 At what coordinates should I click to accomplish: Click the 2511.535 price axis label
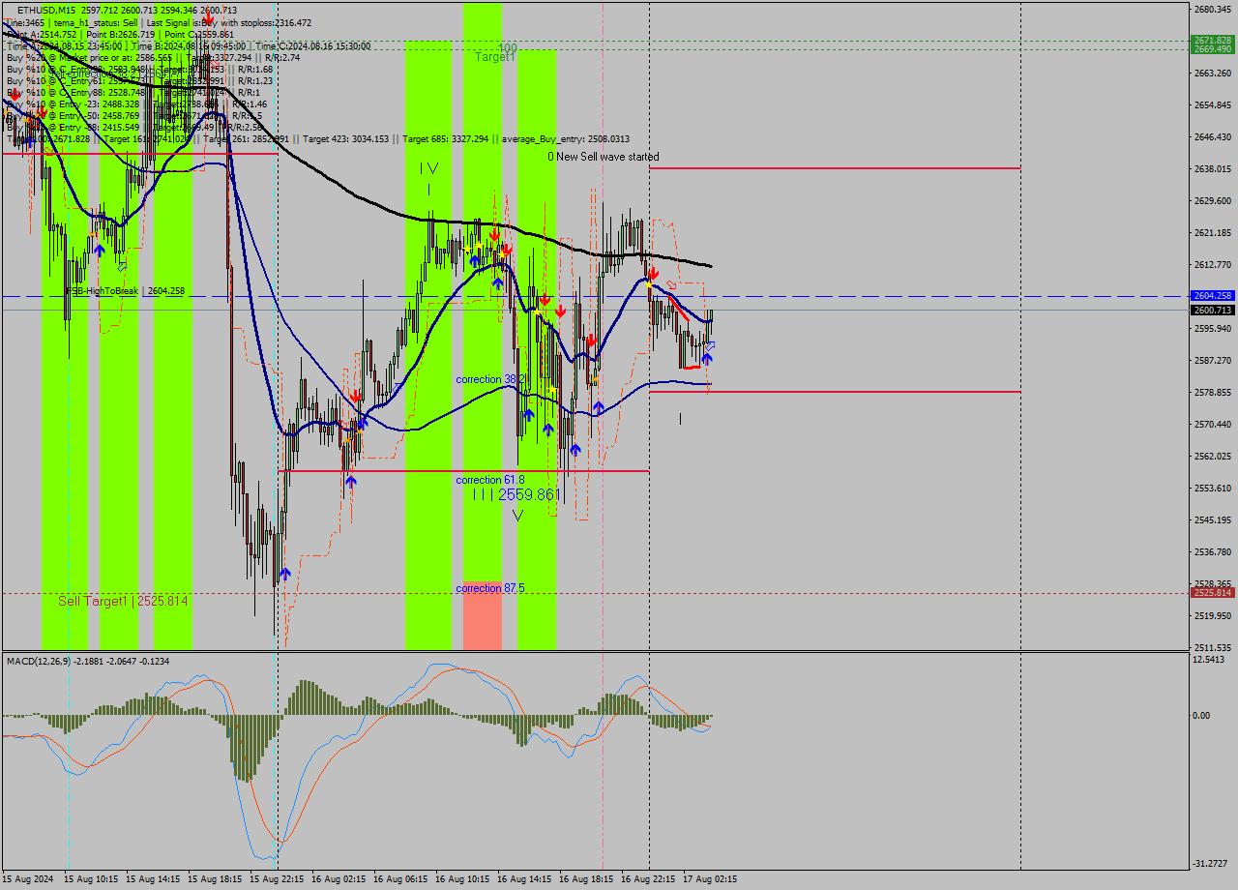[1212, 647]
